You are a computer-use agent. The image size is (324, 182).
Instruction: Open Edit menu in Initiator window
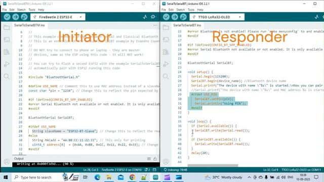click(x=12, y=10)
